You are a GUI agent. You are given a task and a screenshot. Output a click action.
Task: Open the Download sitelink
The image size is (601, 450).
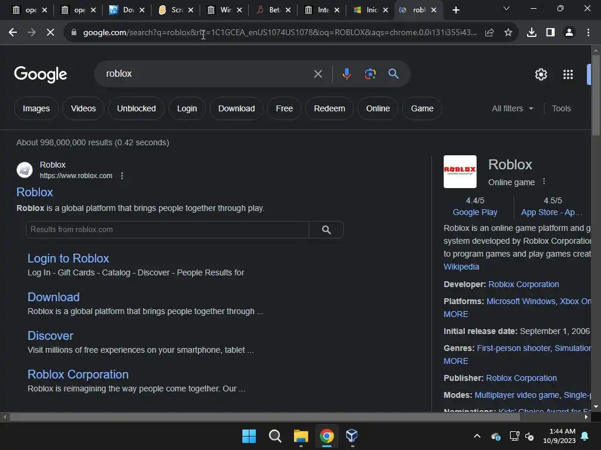(53, 297)
